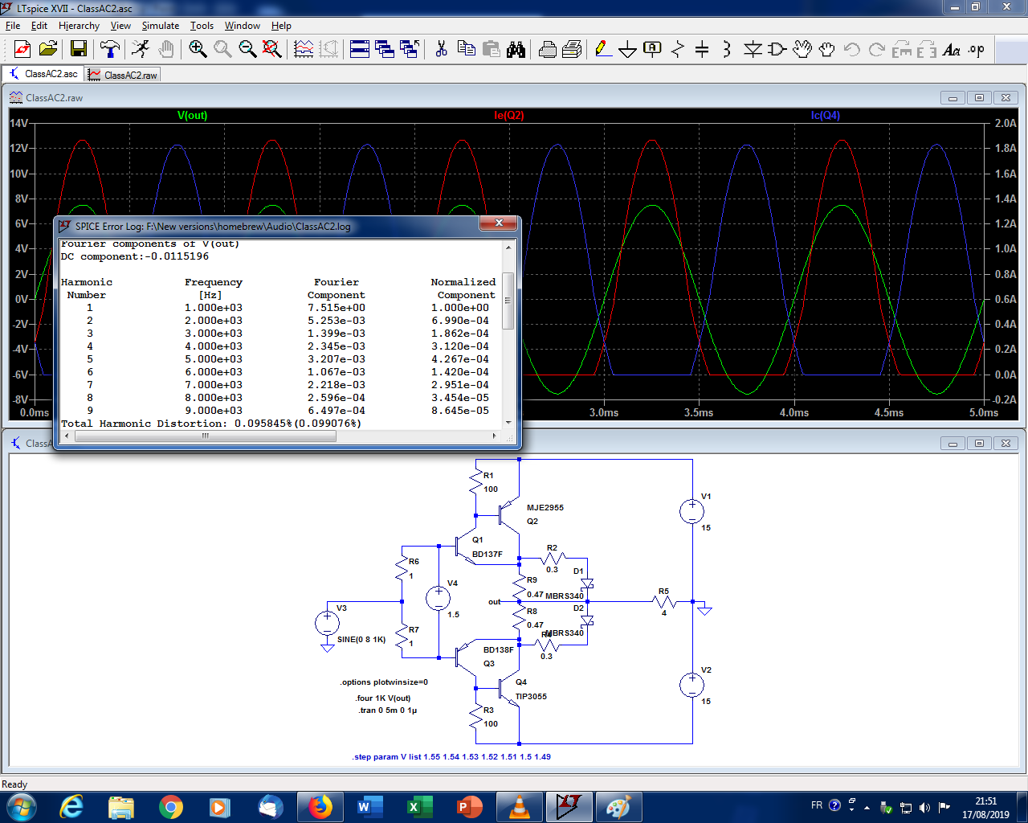Click the Text 'Aa' tool
This screenshot has width=1028, height=823.
[x=952, y=50]
